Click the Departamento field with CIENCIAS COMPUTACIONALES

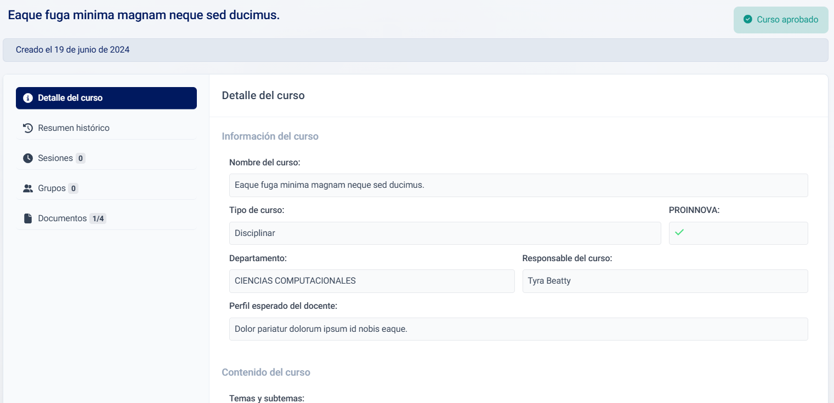tap(371, 281)
